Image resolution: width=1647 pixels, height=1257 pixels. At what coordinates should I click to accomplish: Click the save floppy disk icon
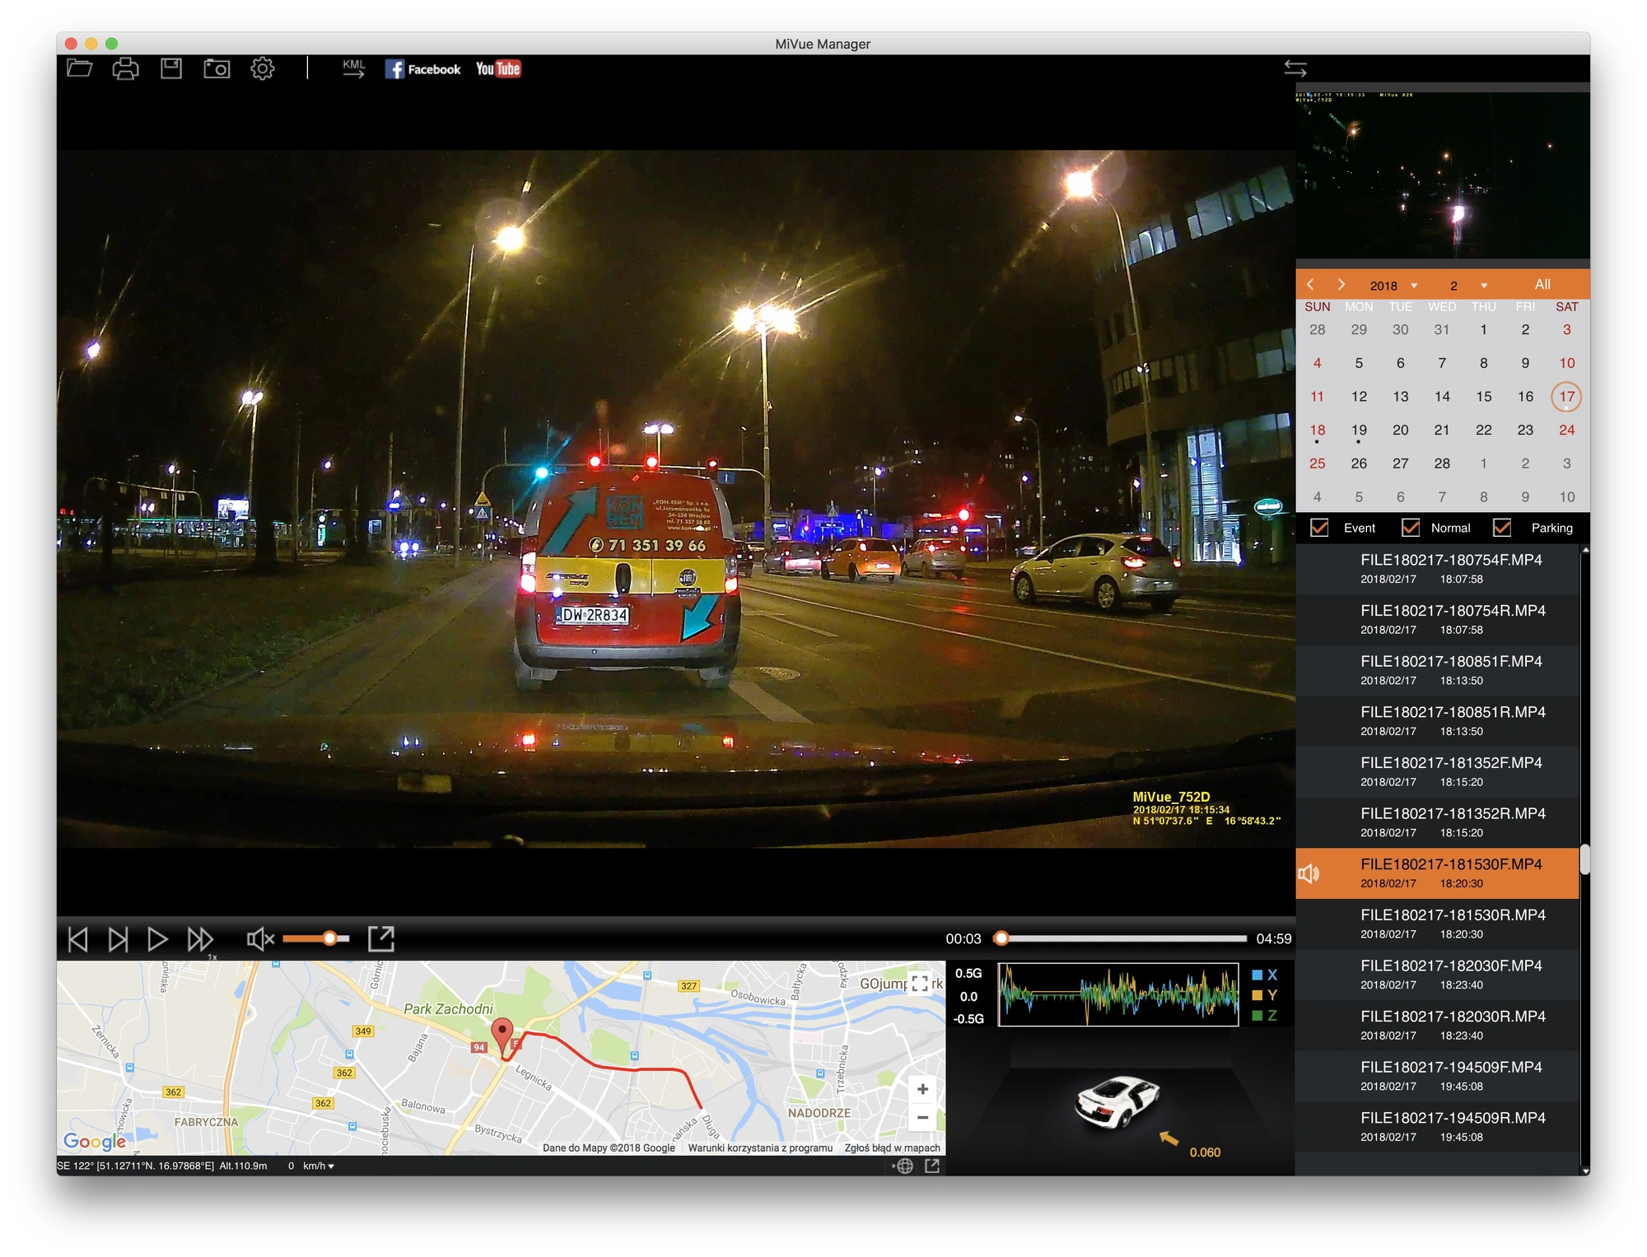(171, 68)
